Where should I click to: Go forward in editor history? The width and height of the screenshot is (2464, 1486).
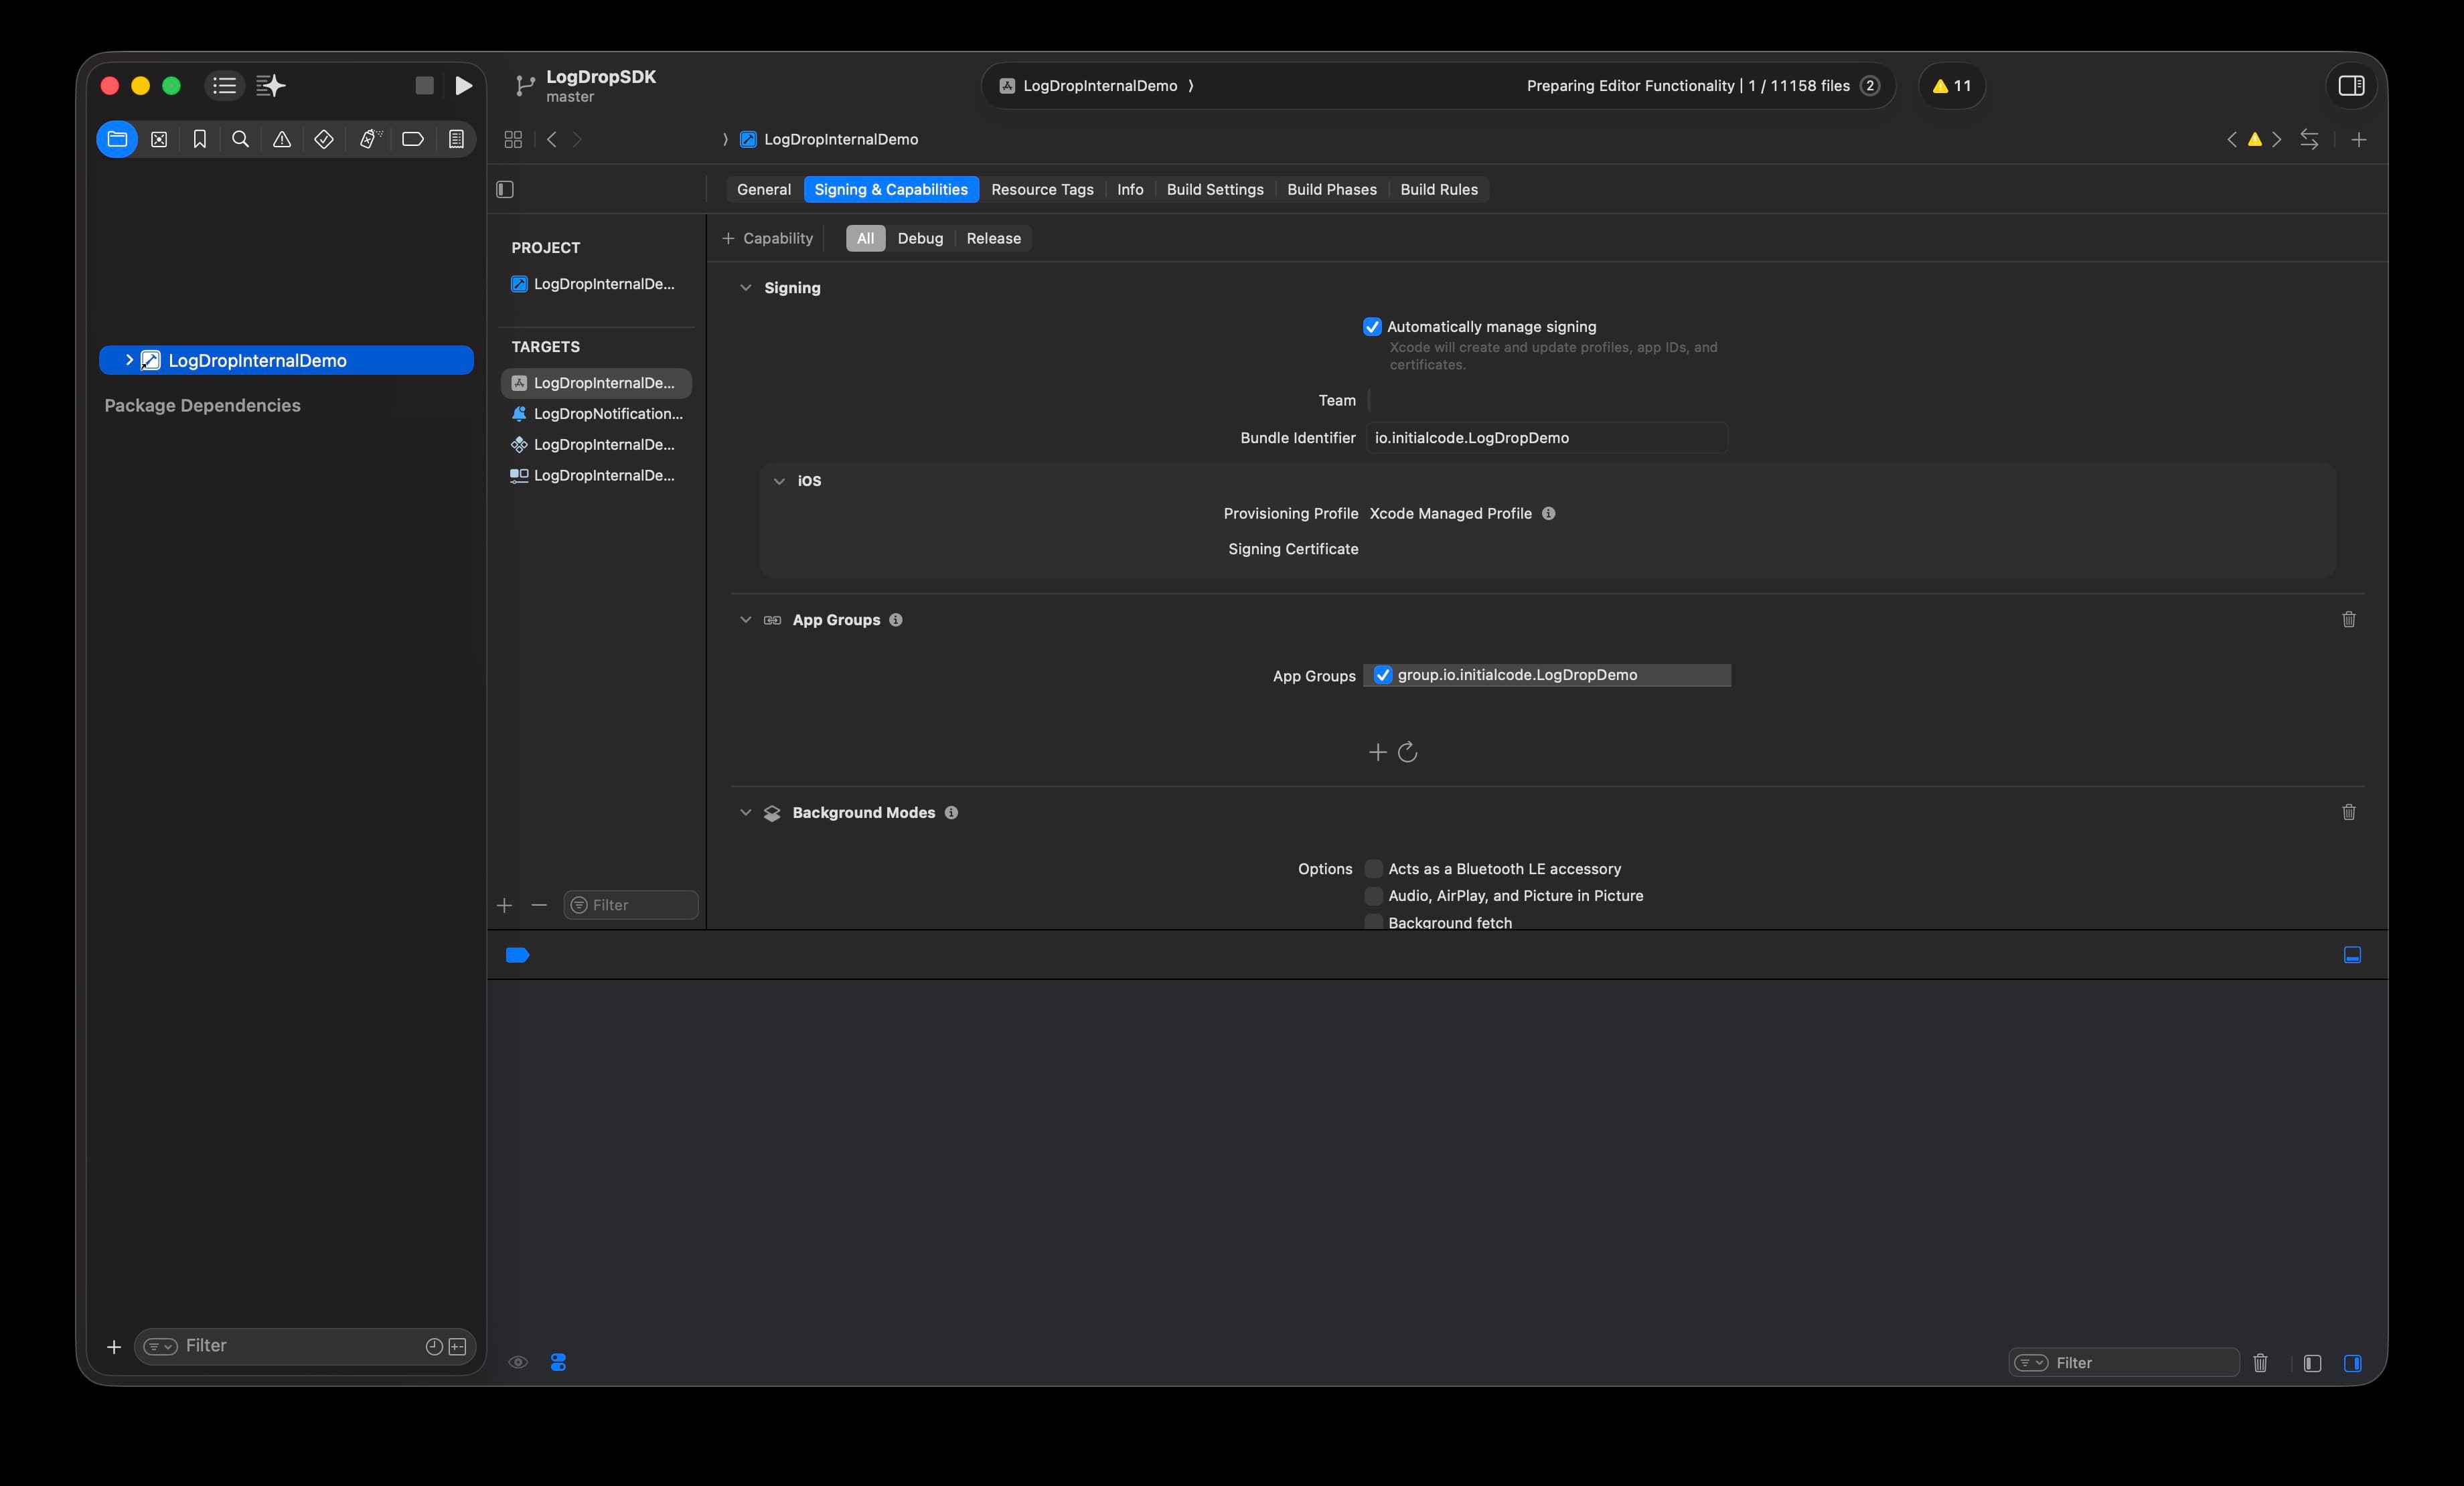click(577, 139)
